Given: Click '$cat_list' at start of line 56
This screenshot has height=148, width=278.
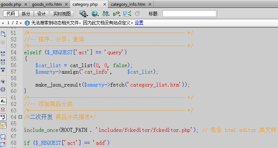Looking at the screenshot, I should coord(48,65).
